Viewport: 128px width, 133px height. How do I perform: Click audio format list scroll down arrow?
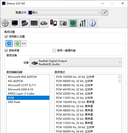[x=120, y=81]
